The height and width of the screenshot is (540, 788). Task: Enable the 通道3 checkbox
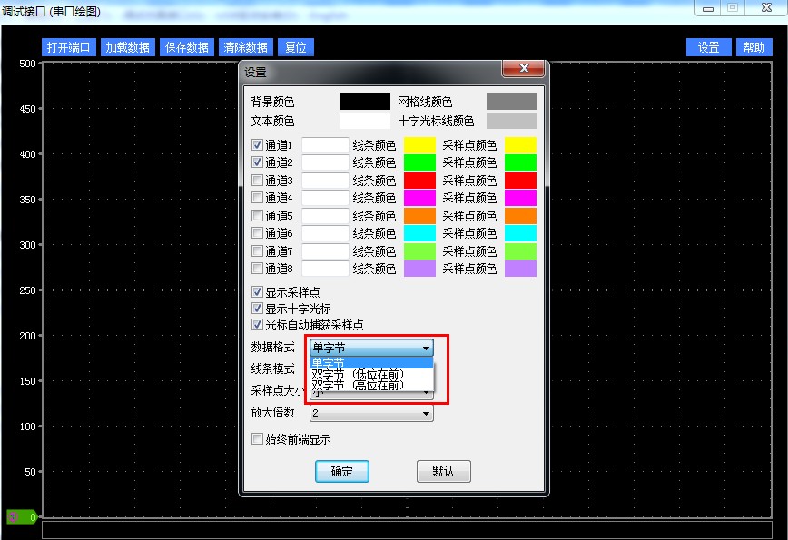coord(257,180)
